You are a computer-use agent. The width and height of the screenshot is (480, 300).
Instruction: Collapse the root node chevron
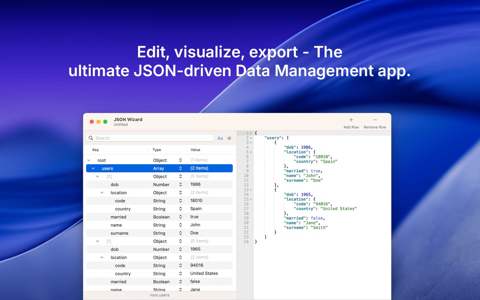click(89, 160)
